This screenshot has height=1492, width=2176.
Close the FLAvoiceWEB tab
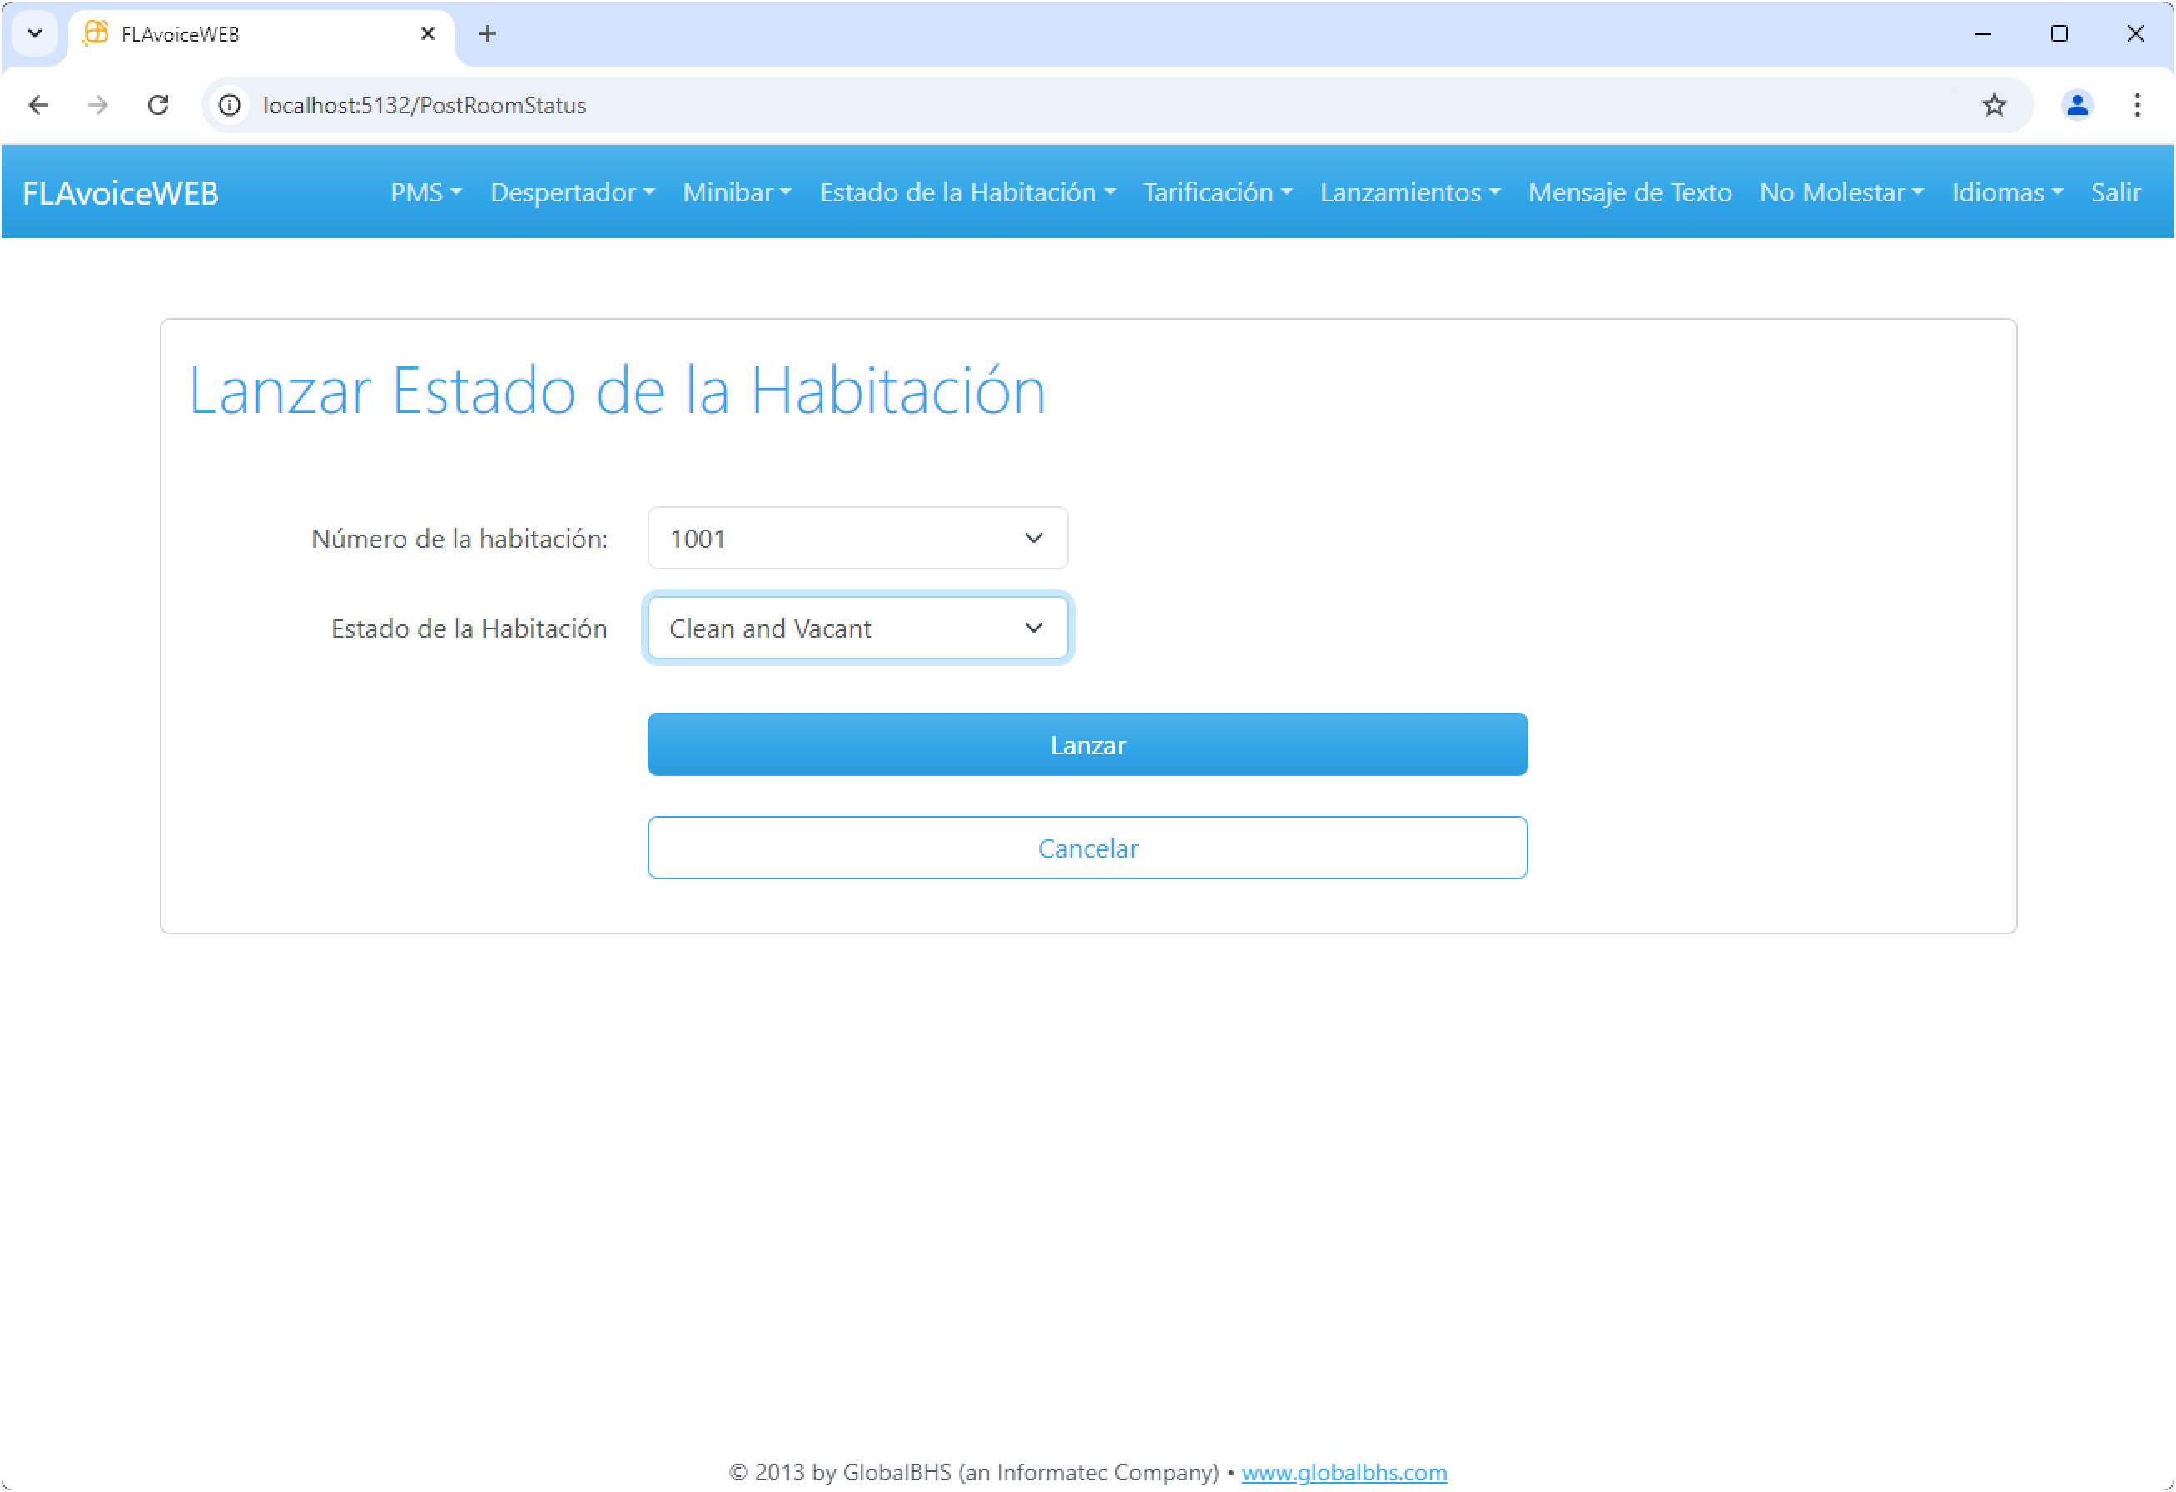click(x=427, y=33)
